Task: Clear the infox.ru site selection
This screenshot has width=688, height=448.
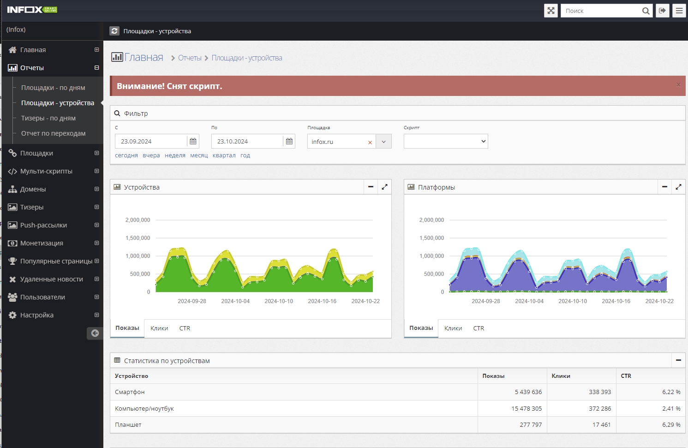Action: tap(370, 143)
